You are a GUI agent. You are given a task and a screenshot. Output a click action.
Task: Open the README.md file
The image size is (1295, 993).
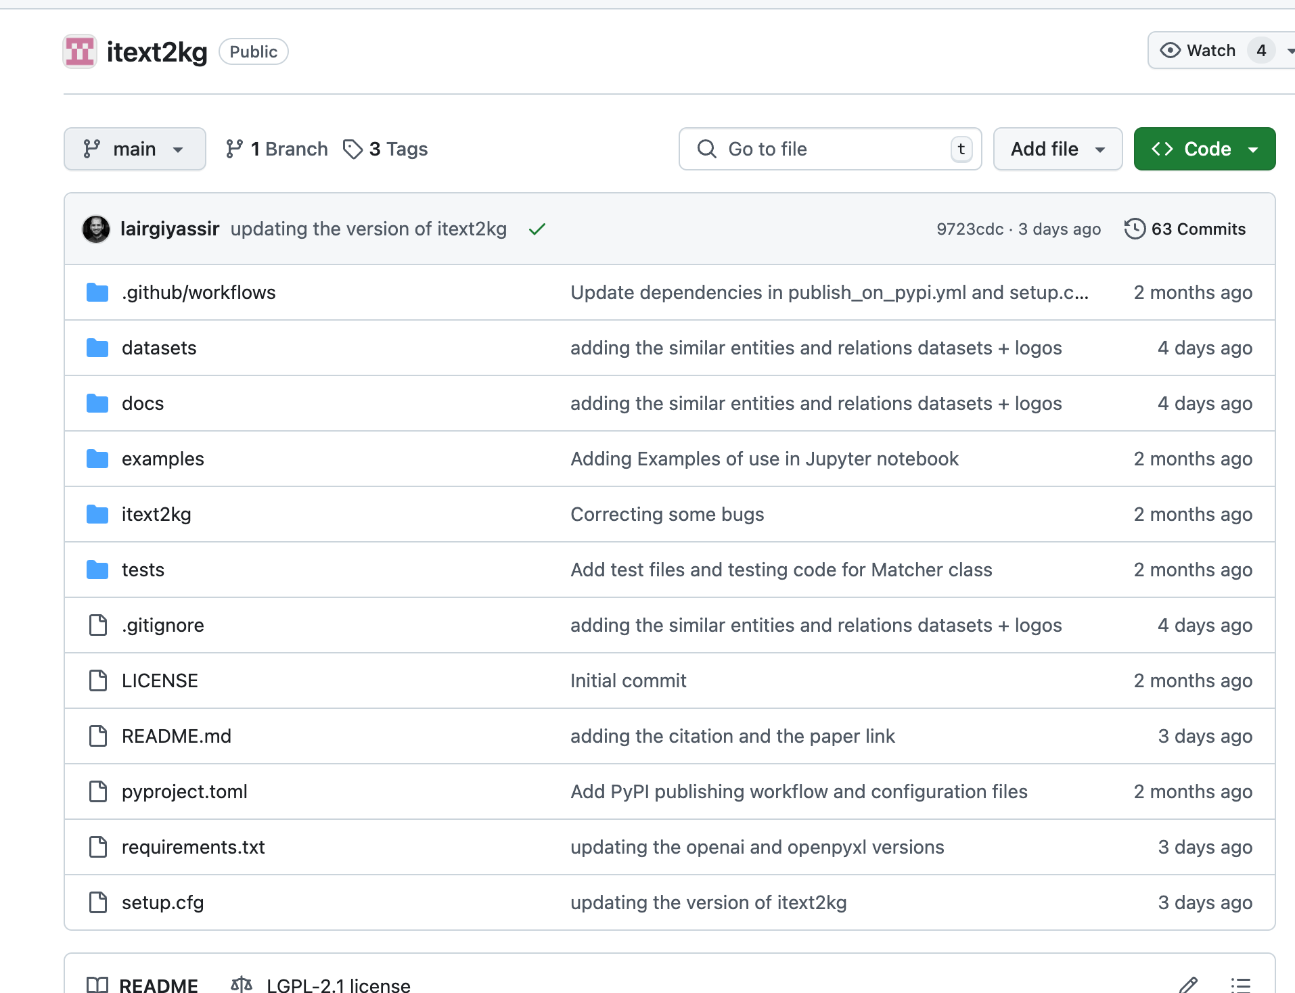click(177, 737)
